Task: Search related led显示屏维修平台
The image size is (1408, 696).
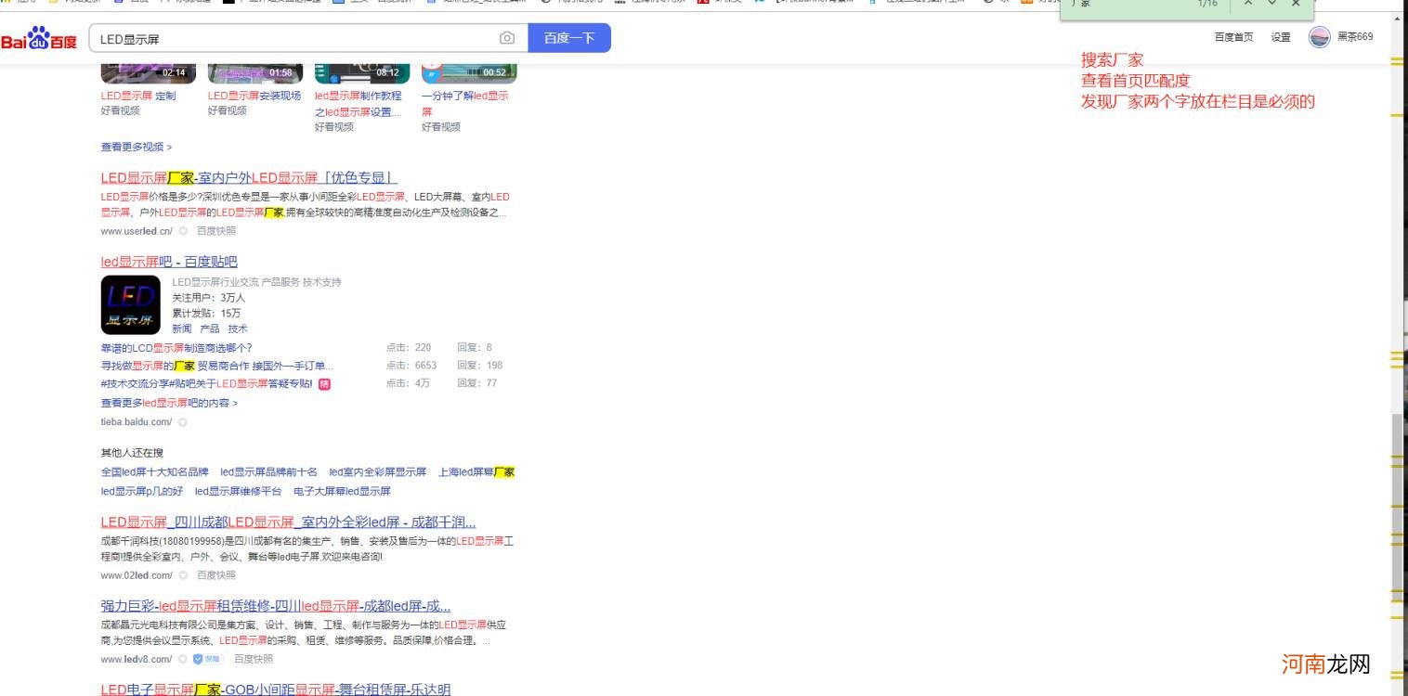Action: (238, 491)
